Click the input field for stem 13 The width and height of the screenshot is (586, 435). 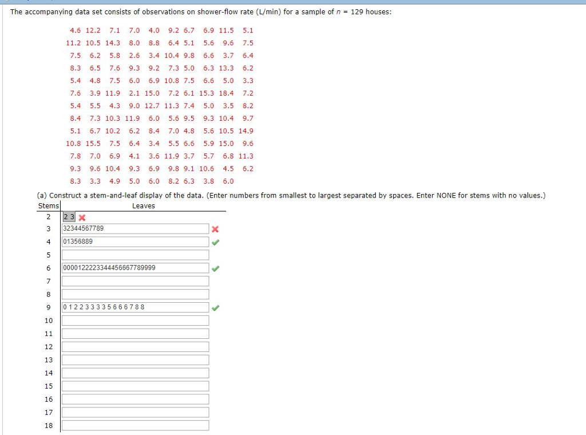(135, 359)
